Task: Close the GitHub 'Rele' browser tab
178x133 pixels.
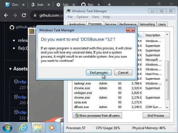Action: pos(99,5)
